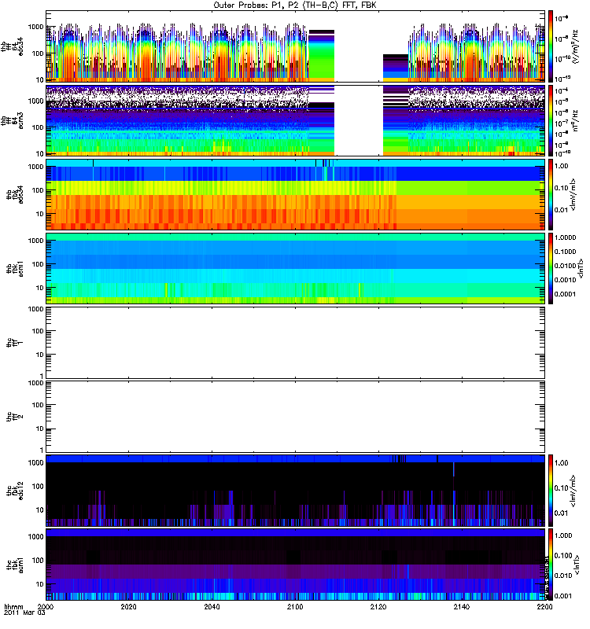Click the (V/m)²/Hz color bar
590x629 pixels.
point(551,46)
